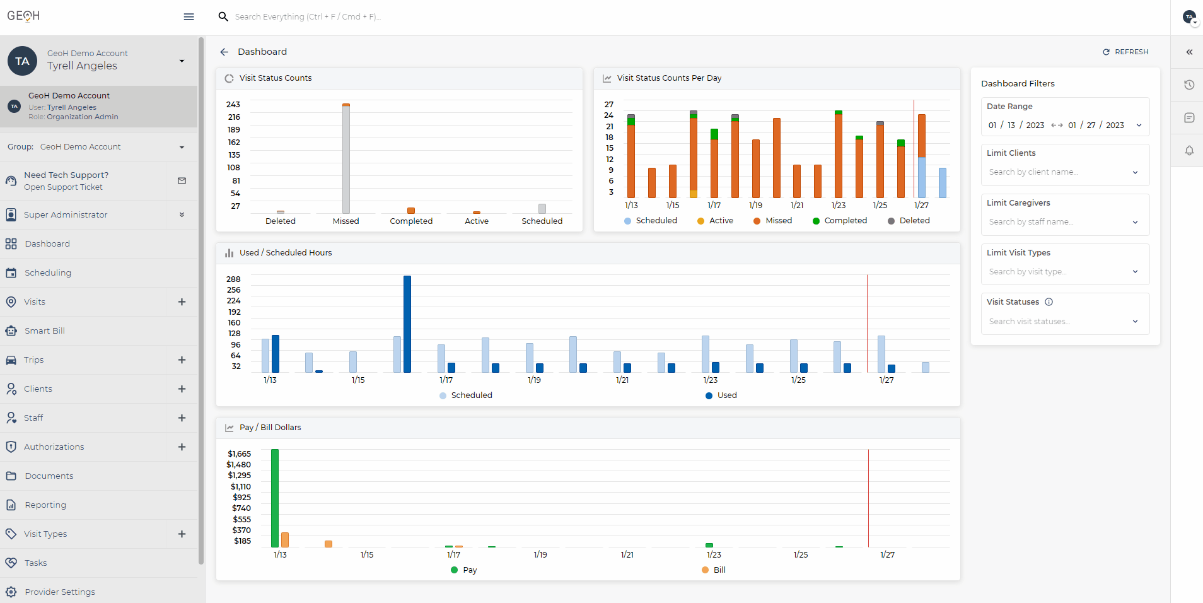
Task: Toggle Completed series in chart legend
Action: pos(839,221)
